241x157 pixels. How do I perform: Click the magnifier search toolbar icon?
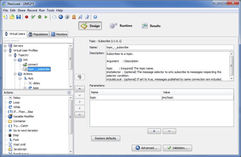click(x=80, y=17)
